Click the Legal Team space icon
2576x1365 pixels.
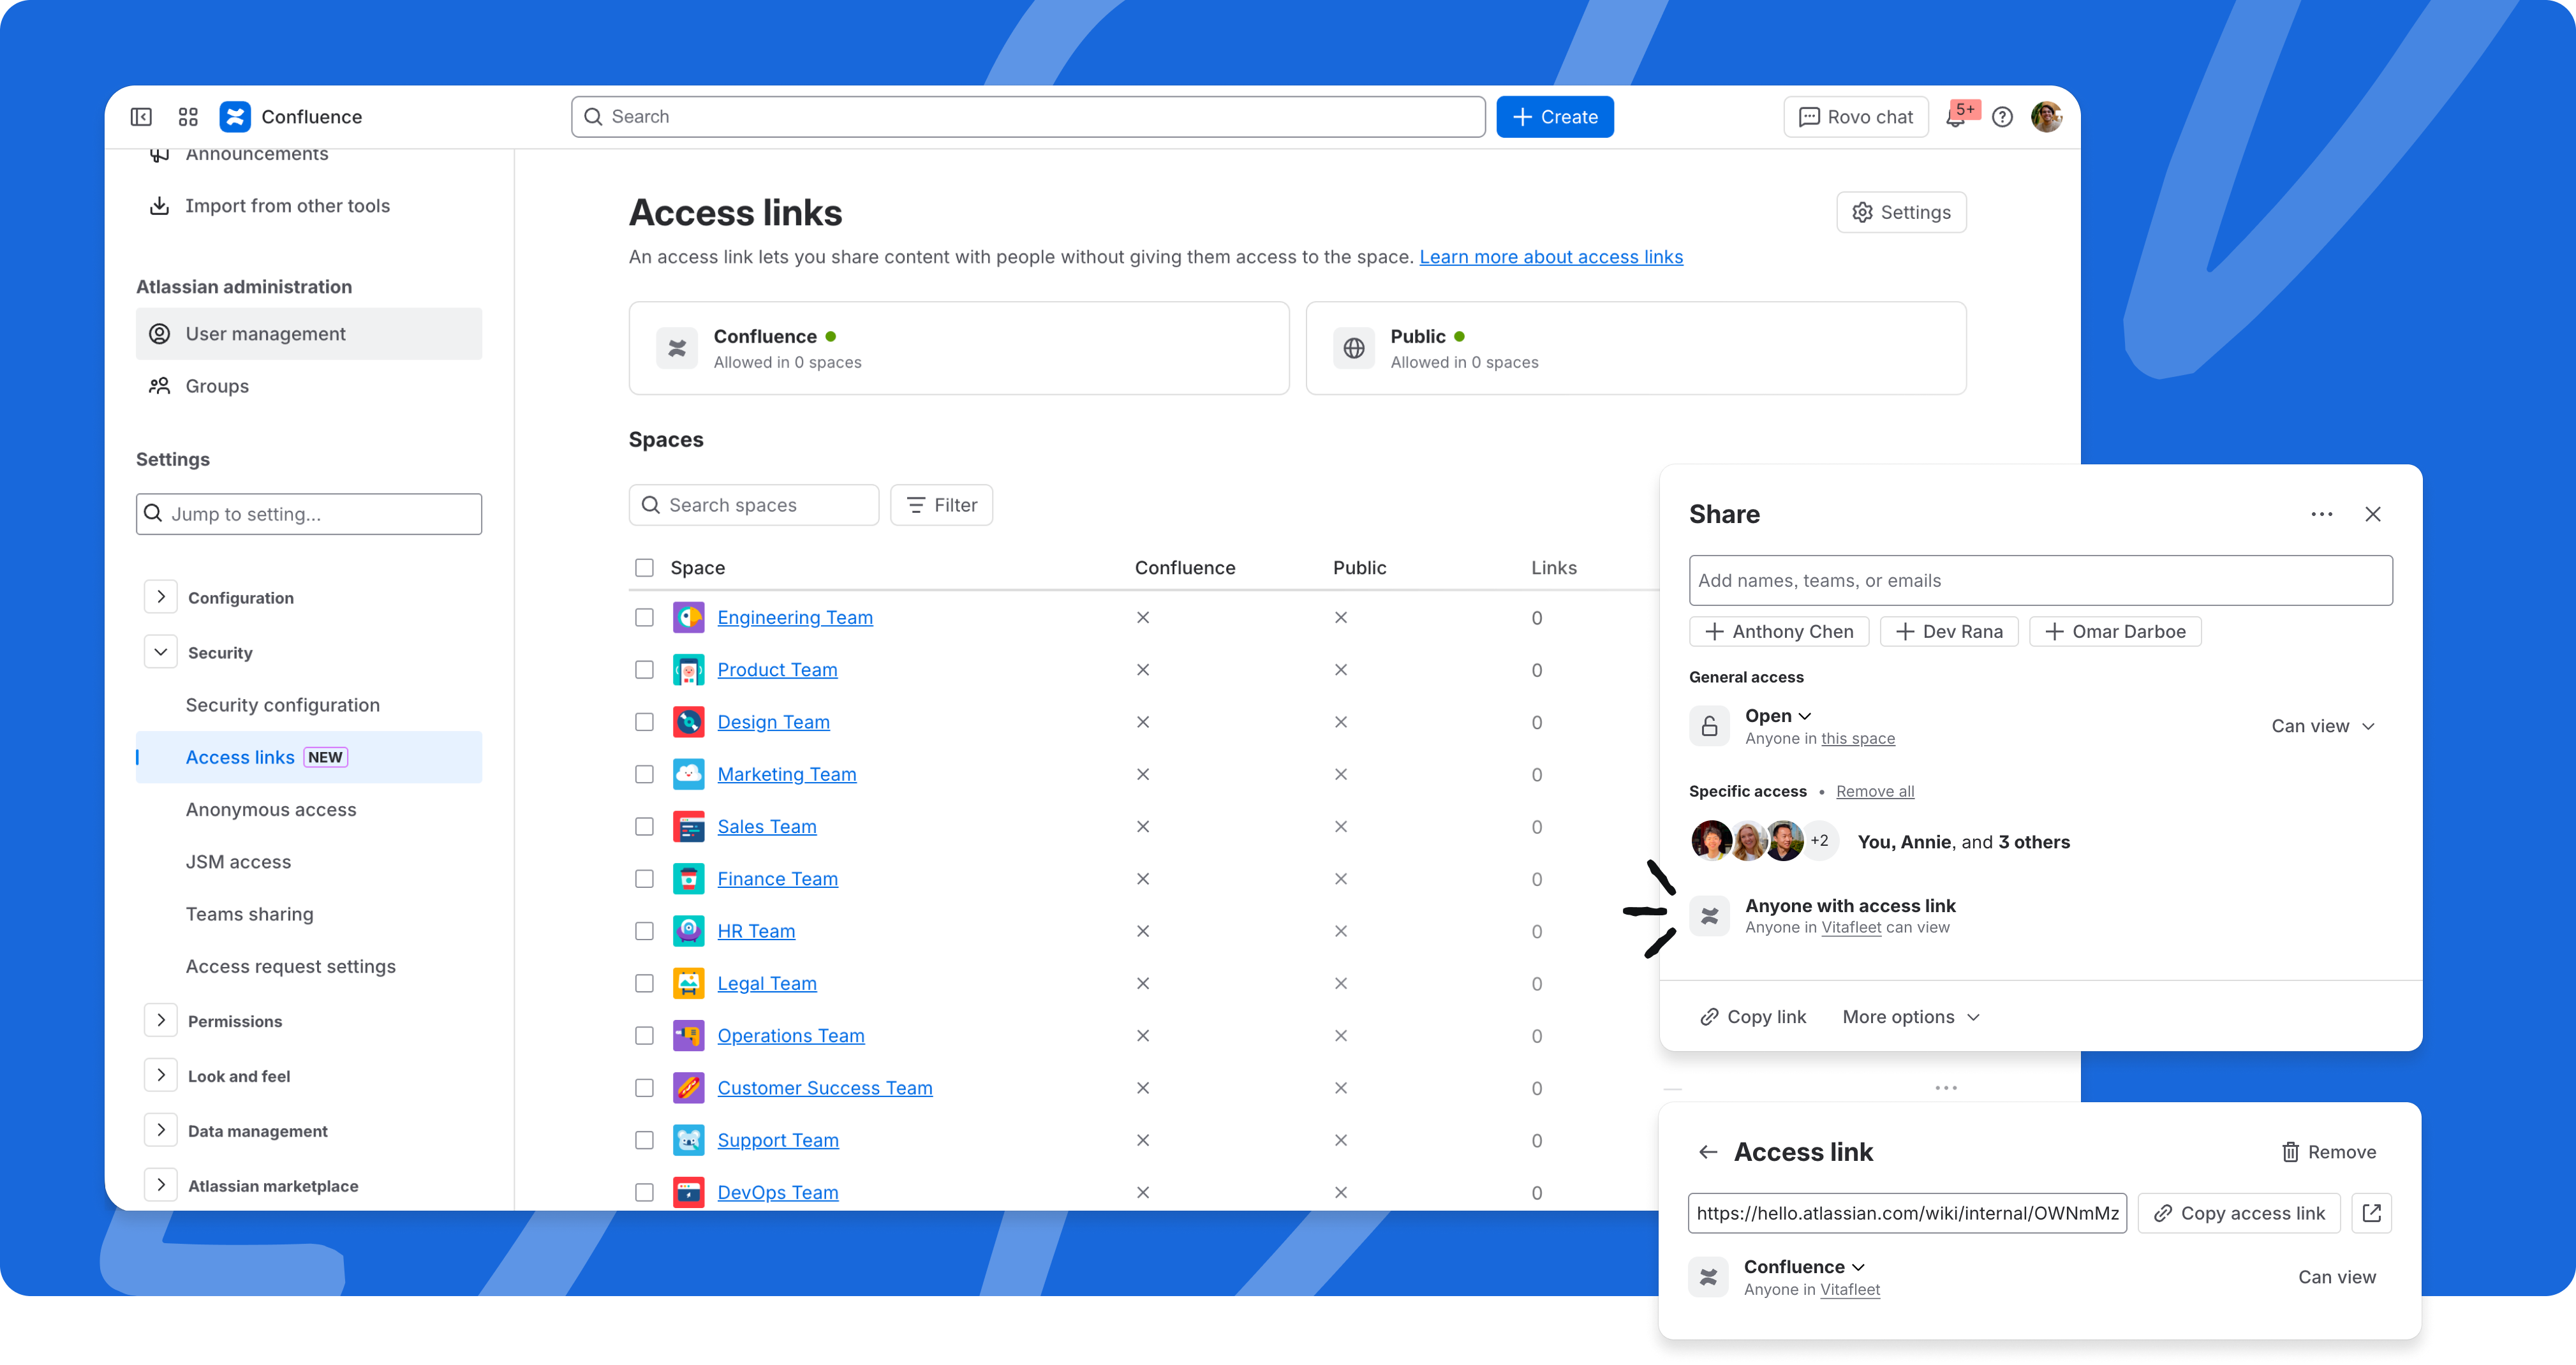pos(688,983)
